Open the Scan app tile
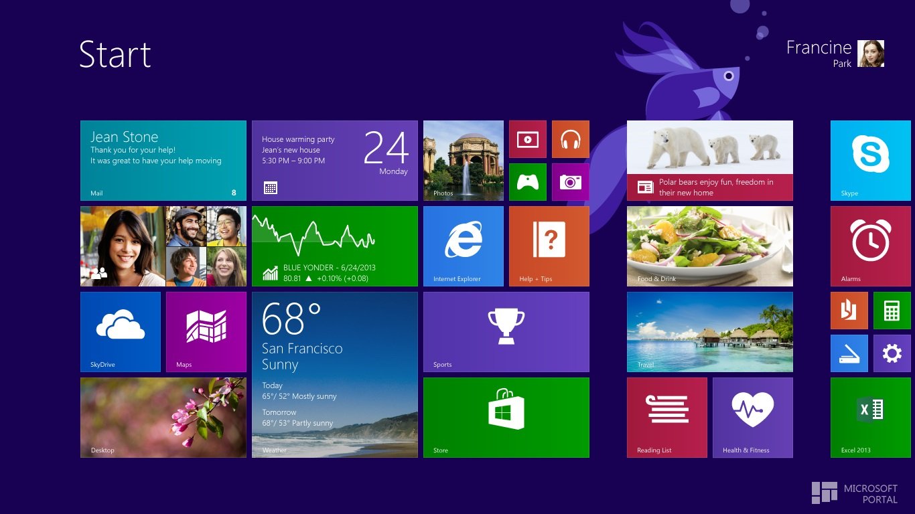 tap(849, 353)
